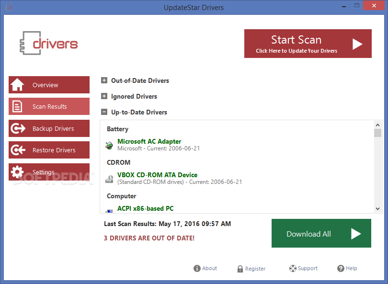Click the Battery category heading
Screen dimensions: 388x284
pos(117,129)
